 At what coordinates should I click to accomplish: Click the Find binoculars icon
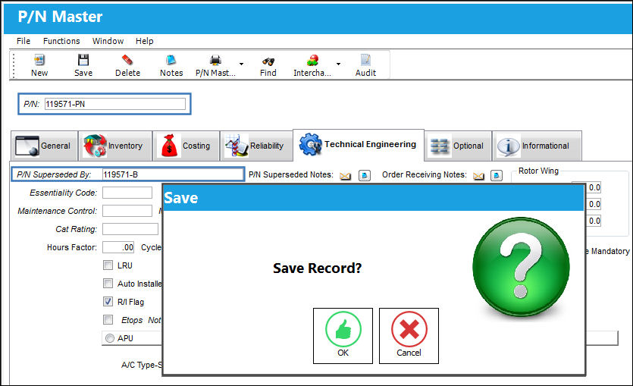pos(268,61)
